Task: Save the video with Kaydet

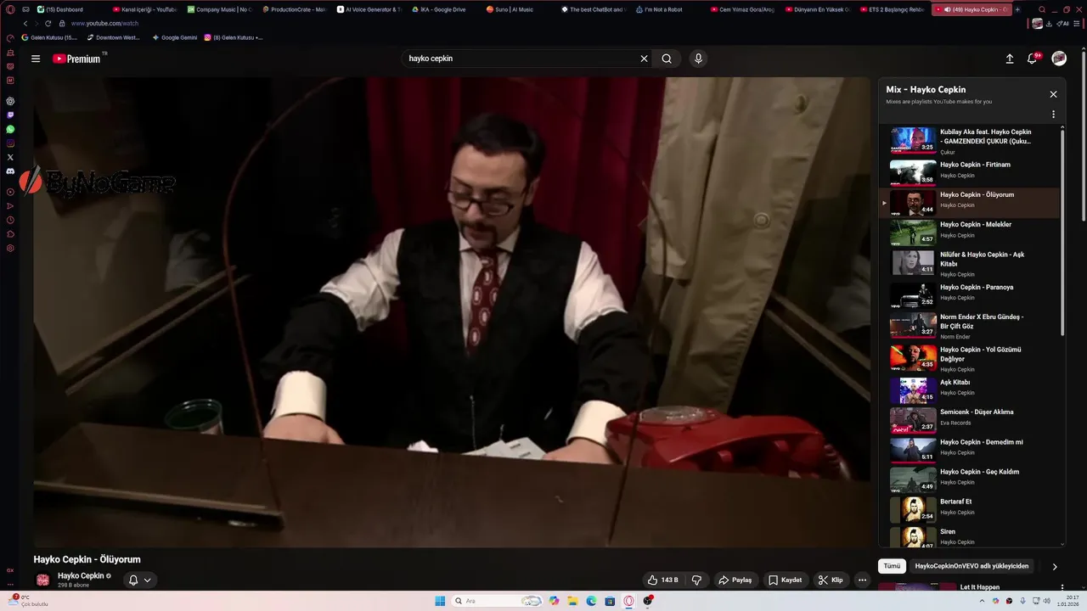Action: (x=785, y=580)
